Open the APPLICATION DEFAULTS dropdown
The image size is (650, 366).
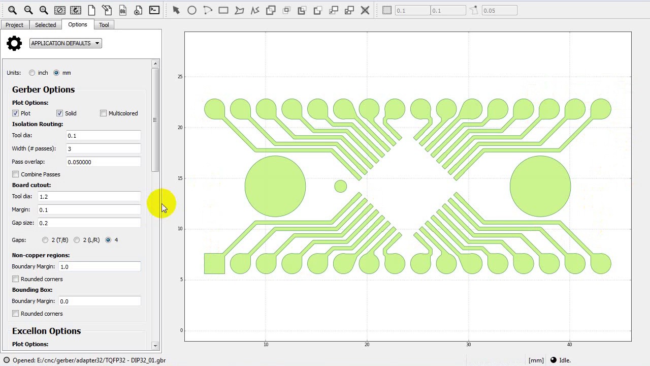66,43
